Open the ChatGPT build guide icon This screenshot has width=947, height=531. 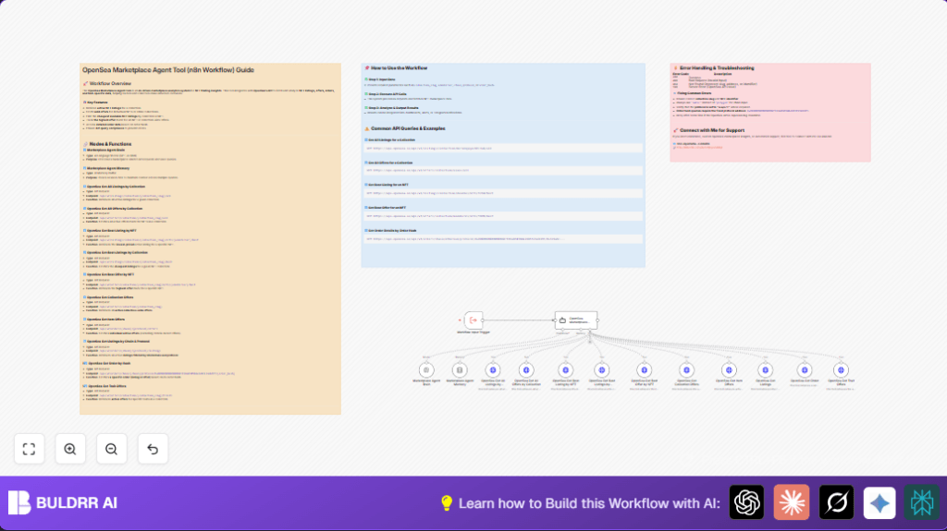(x=746, y=502)
